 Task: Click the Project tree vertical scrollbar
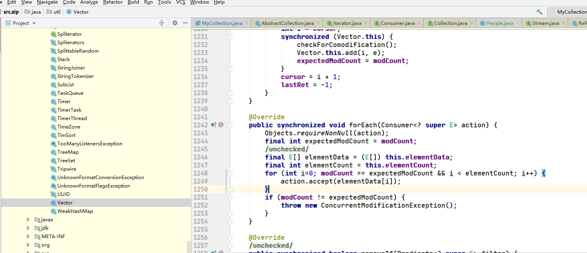point(189,247)
